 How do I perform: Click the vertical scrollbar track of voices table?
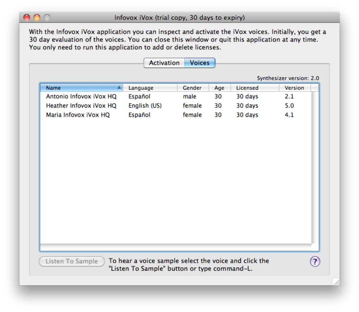[315, 168]
